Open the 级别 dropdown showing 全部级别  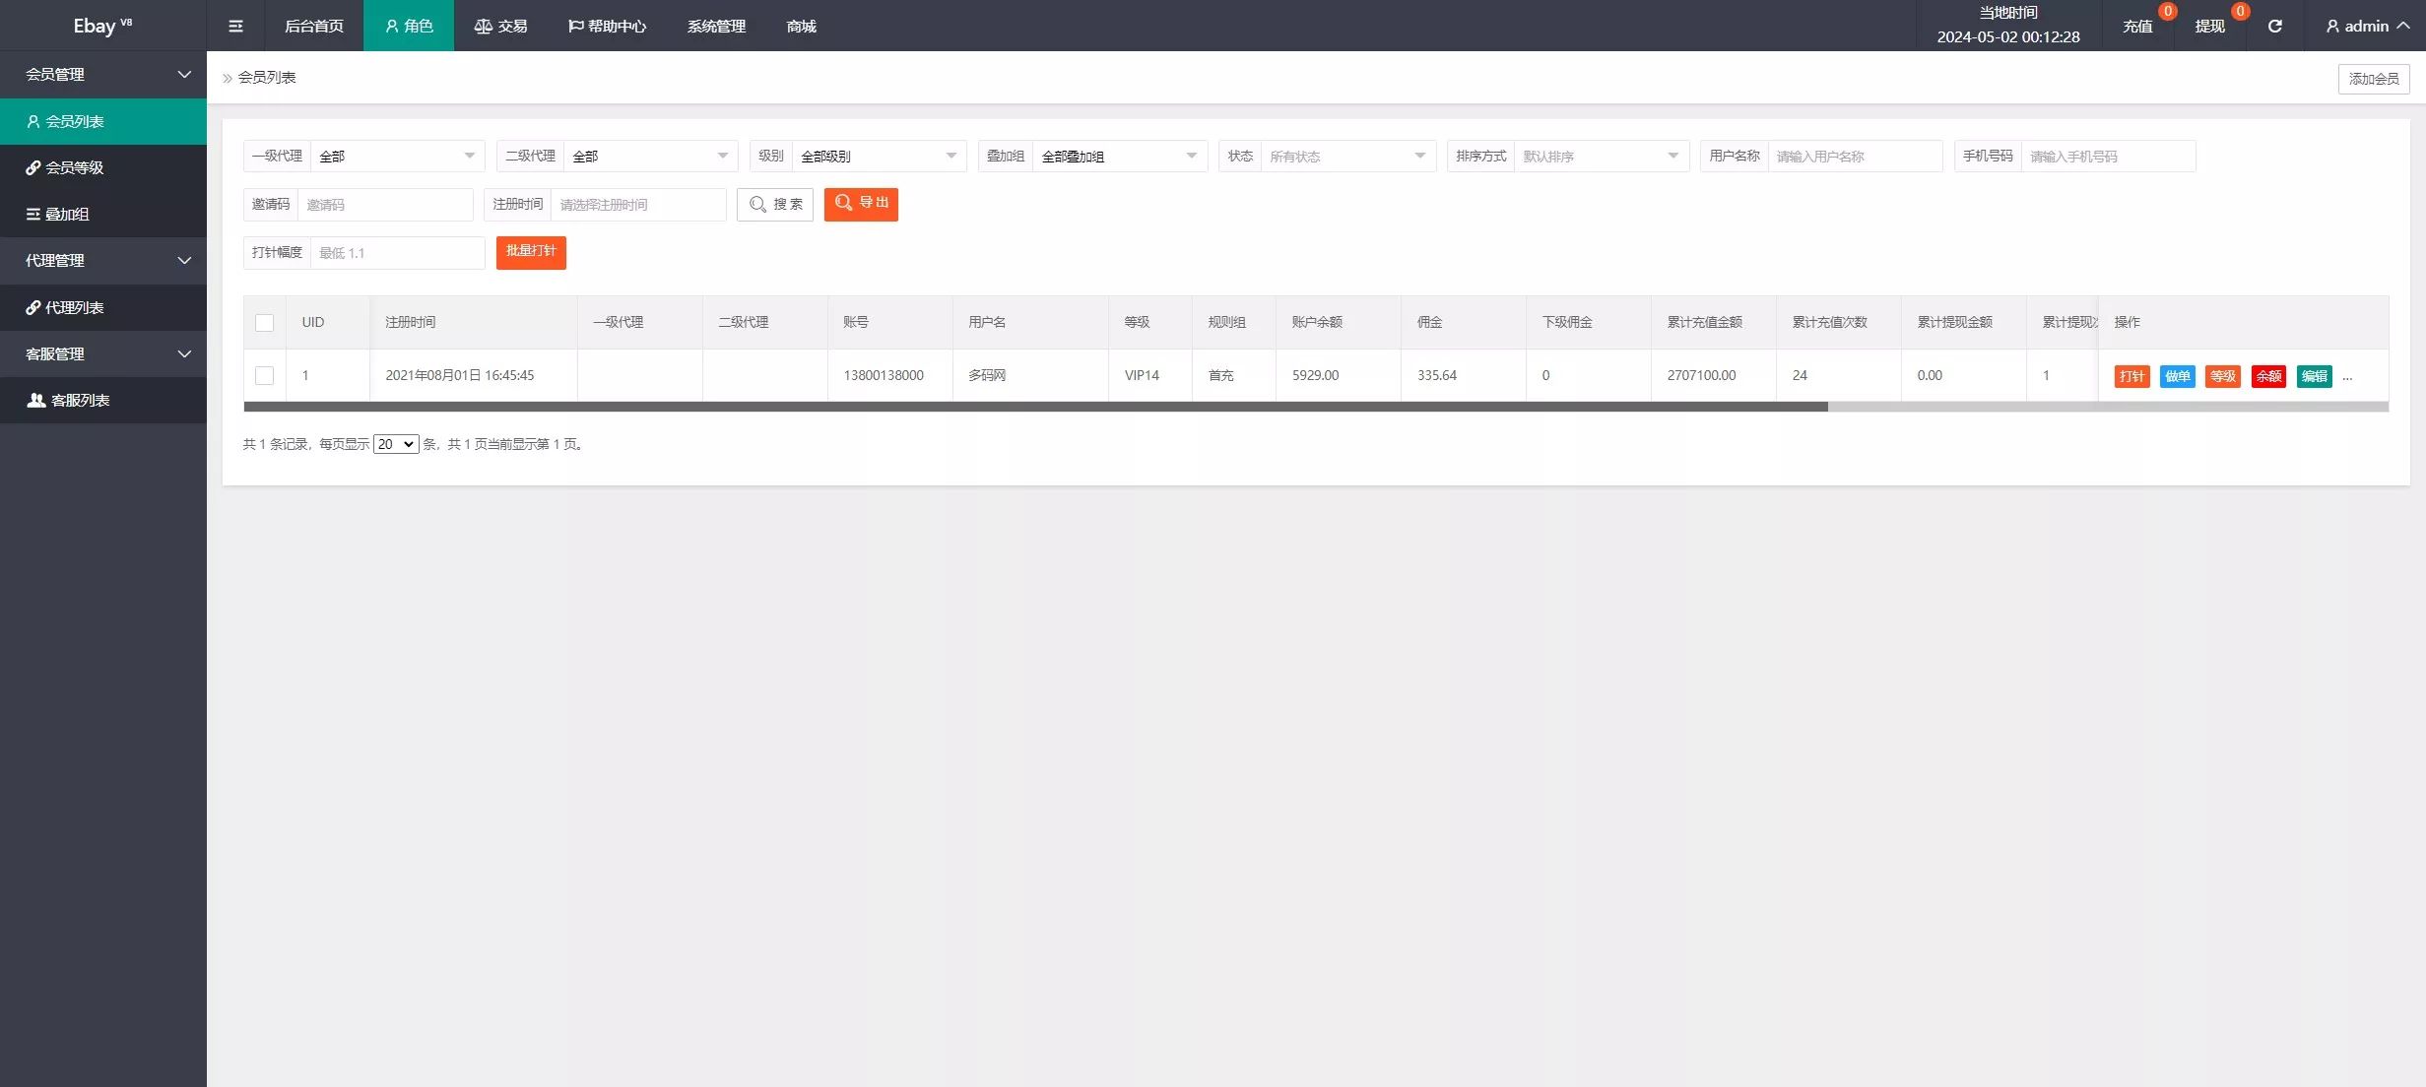pyautogui.click(x=879, y=156)
